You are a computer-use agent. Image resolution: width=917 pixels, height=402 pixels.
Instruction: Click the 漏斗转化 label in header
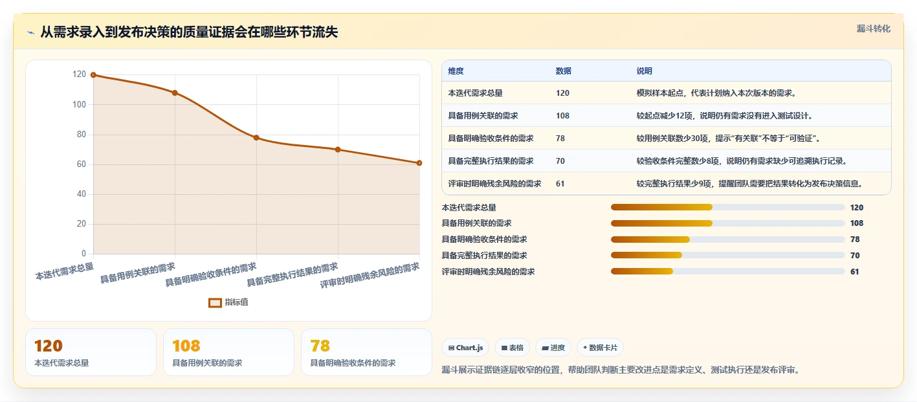(x=873, y=28)
